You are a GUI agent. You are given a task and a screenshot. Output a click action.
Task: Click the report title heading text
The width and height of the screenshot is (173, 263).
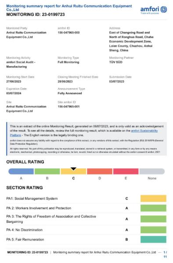pyautogui.click(x=69, y=8)
